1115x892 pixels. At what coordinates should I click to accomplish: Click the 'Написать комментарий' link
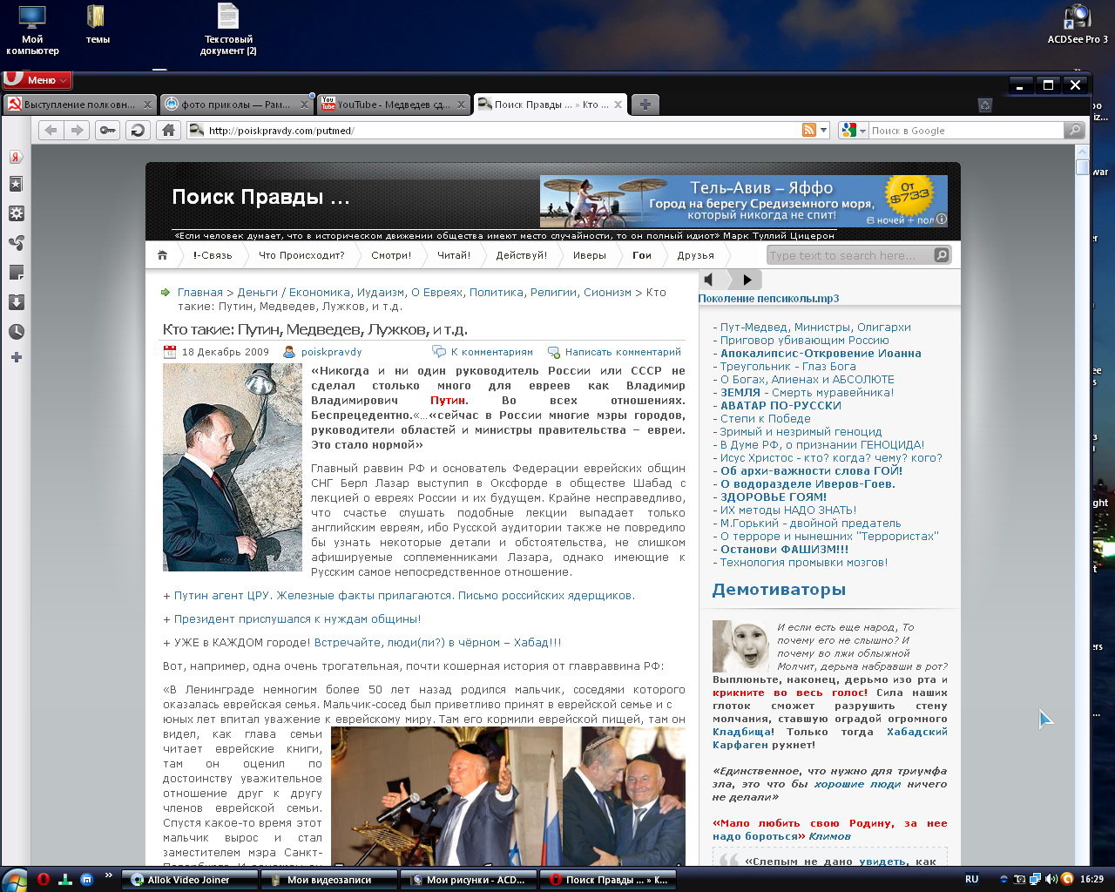click(x=622, y=352)
